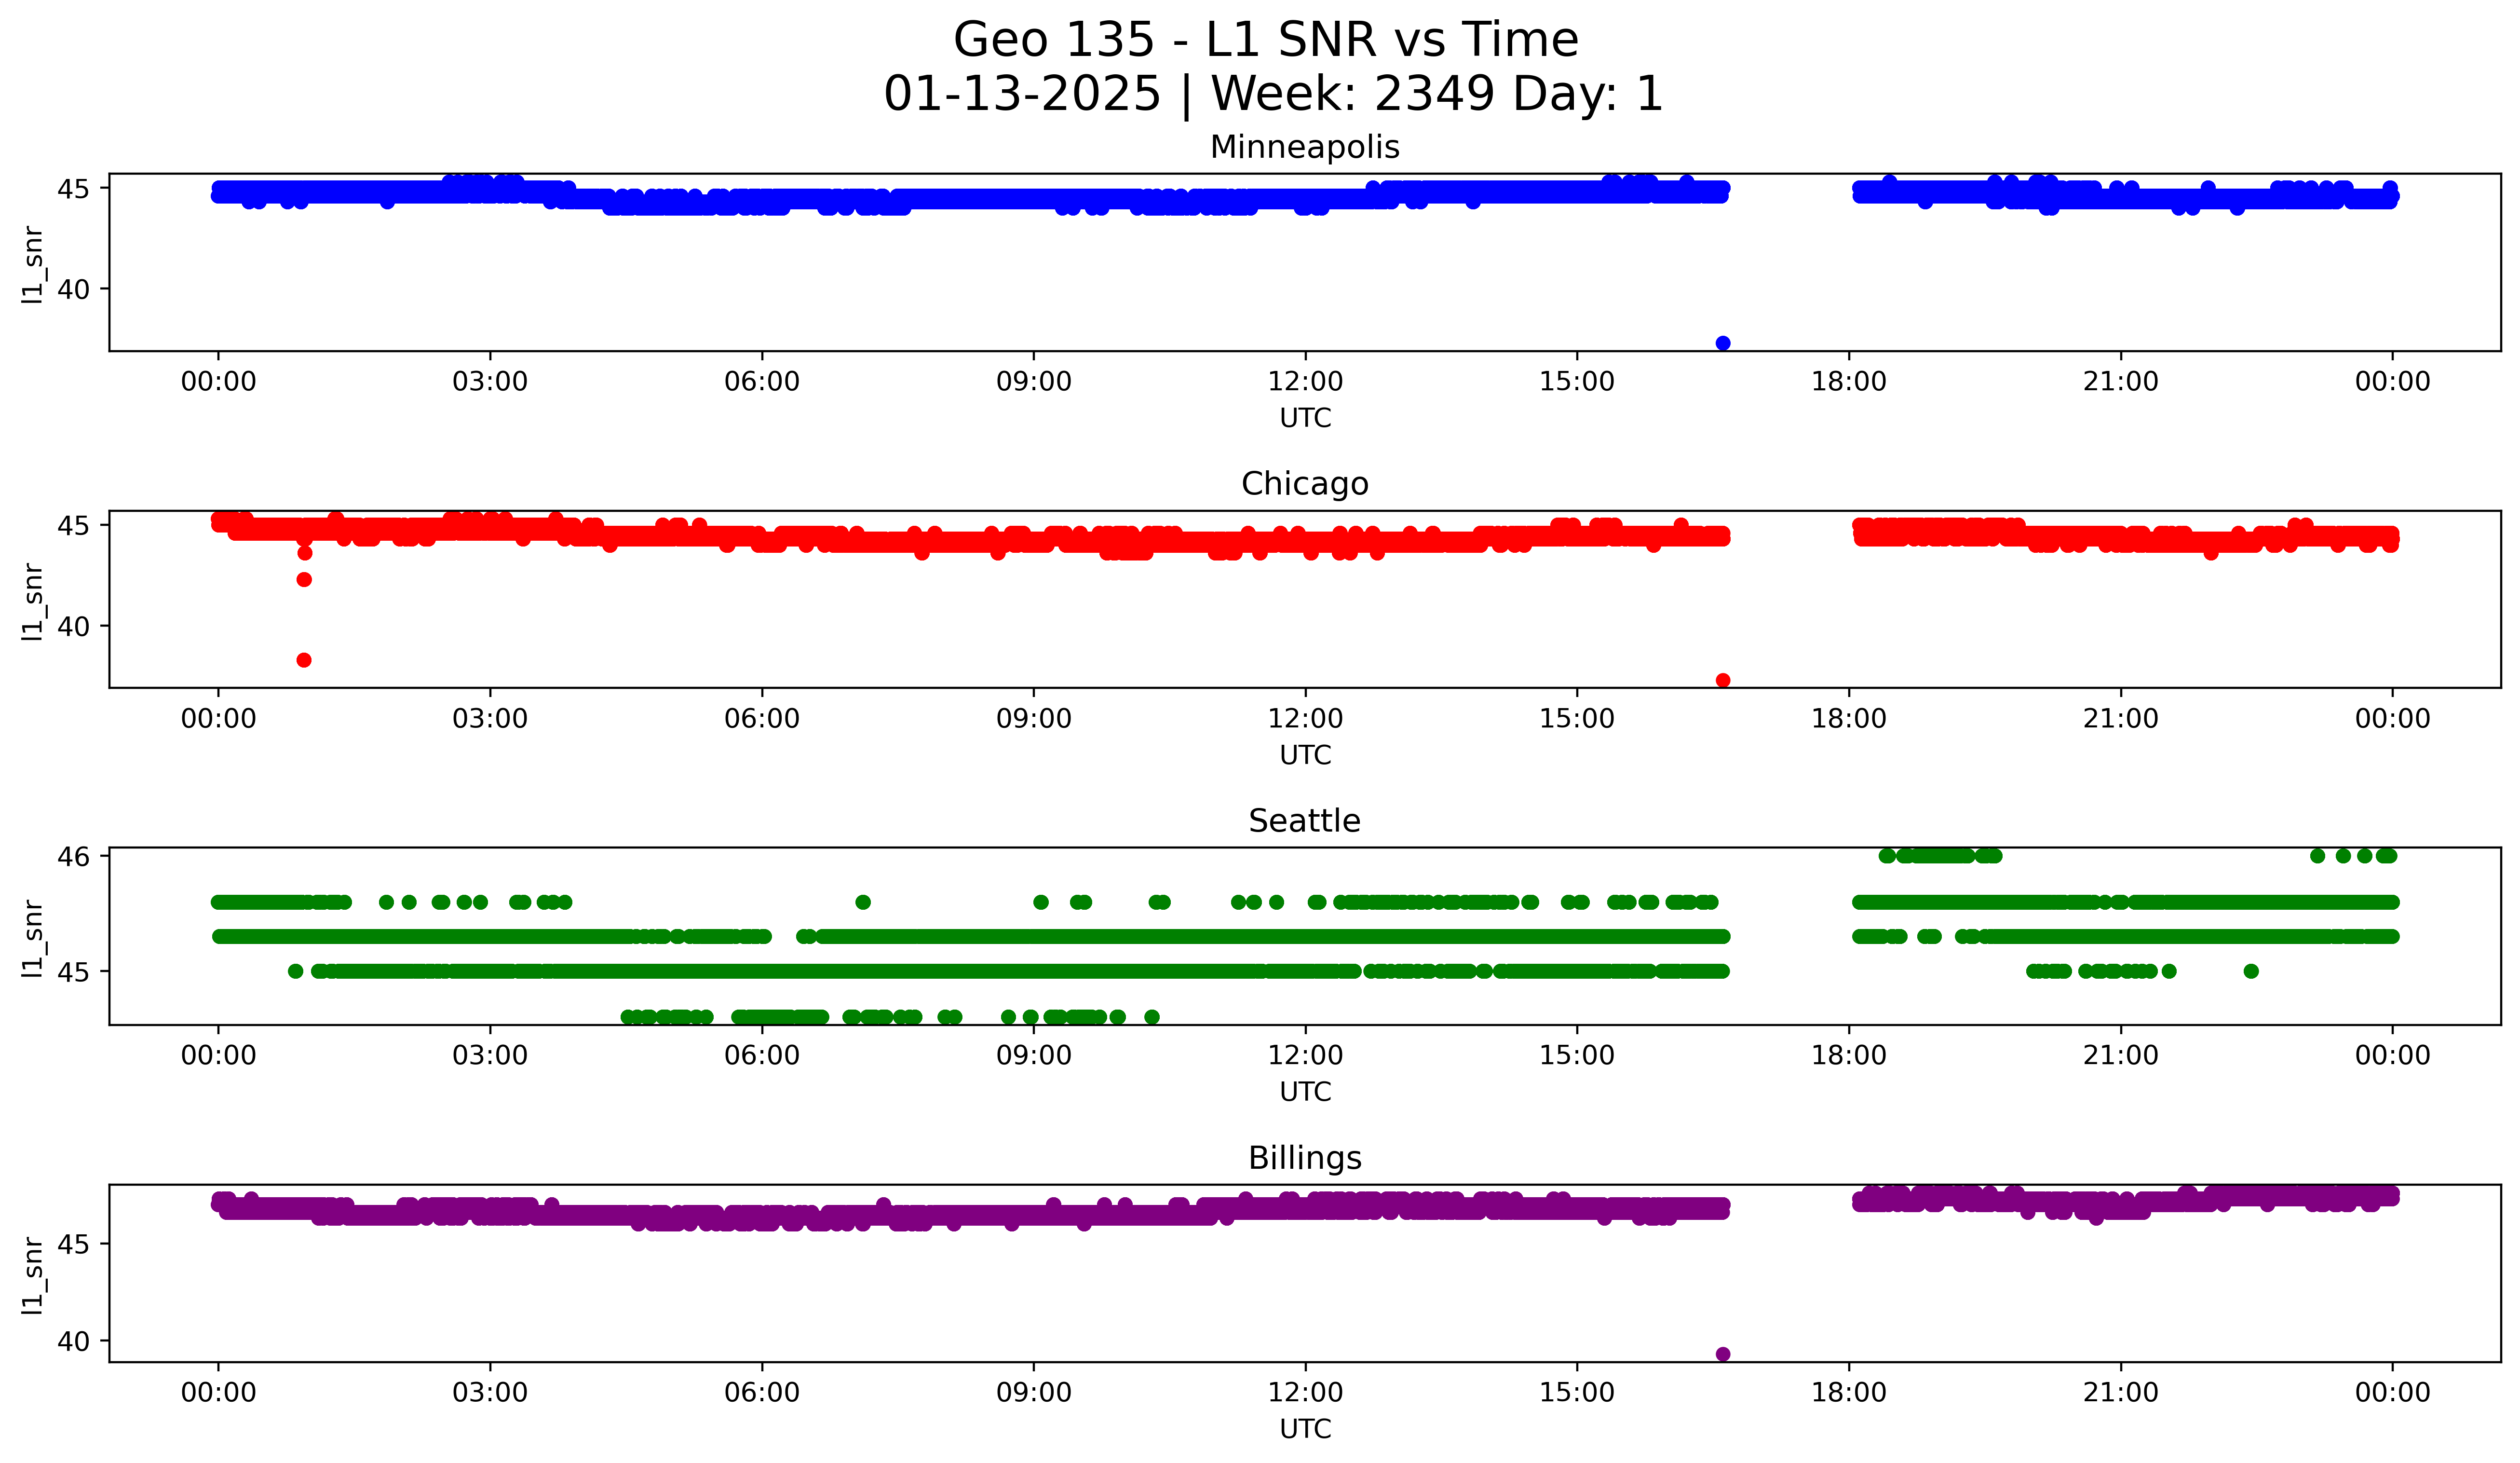This screenshot has height=1463, width=2520.
Task: Click the l1_snr y-axis label of Chicago plot
Action: [32, 601]
